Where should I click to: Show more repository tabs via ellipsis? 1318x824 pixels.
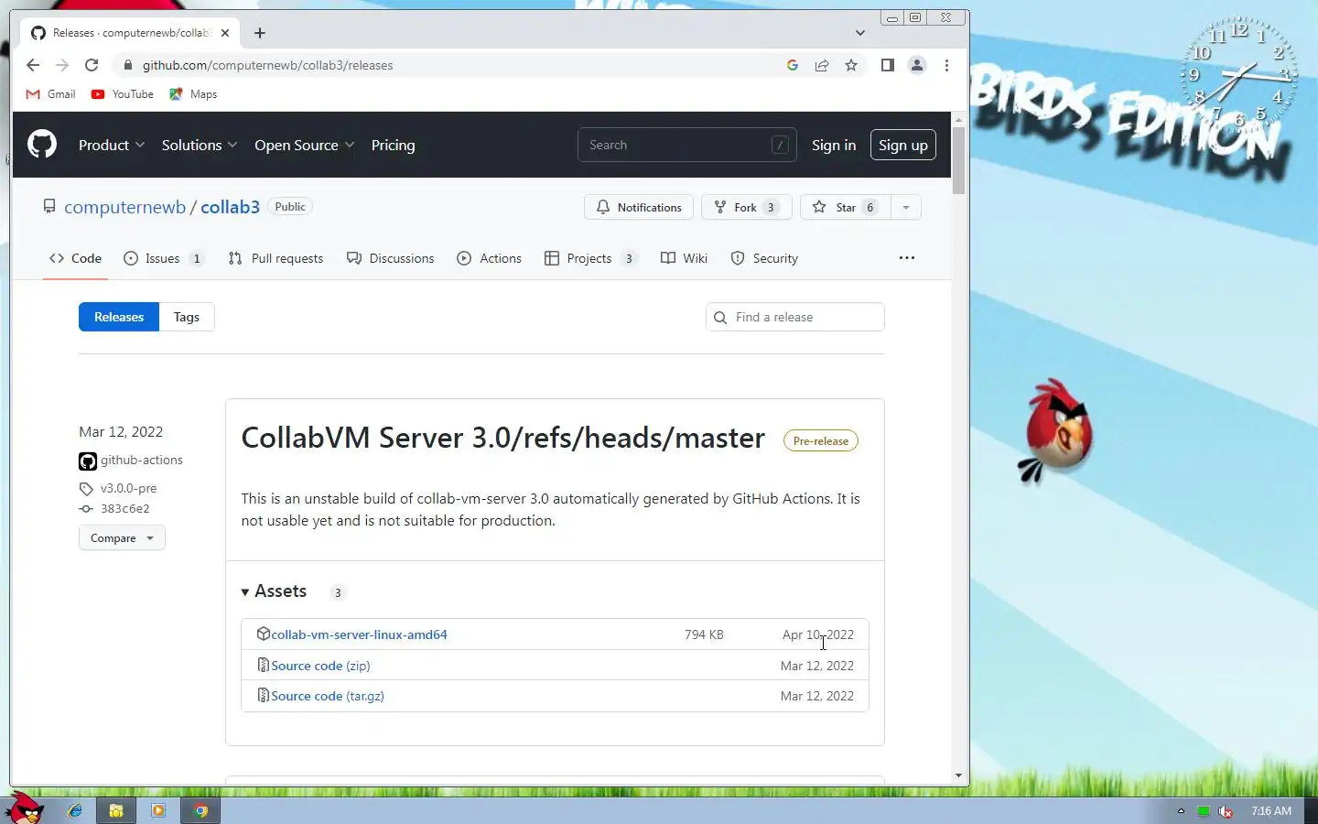907,258
